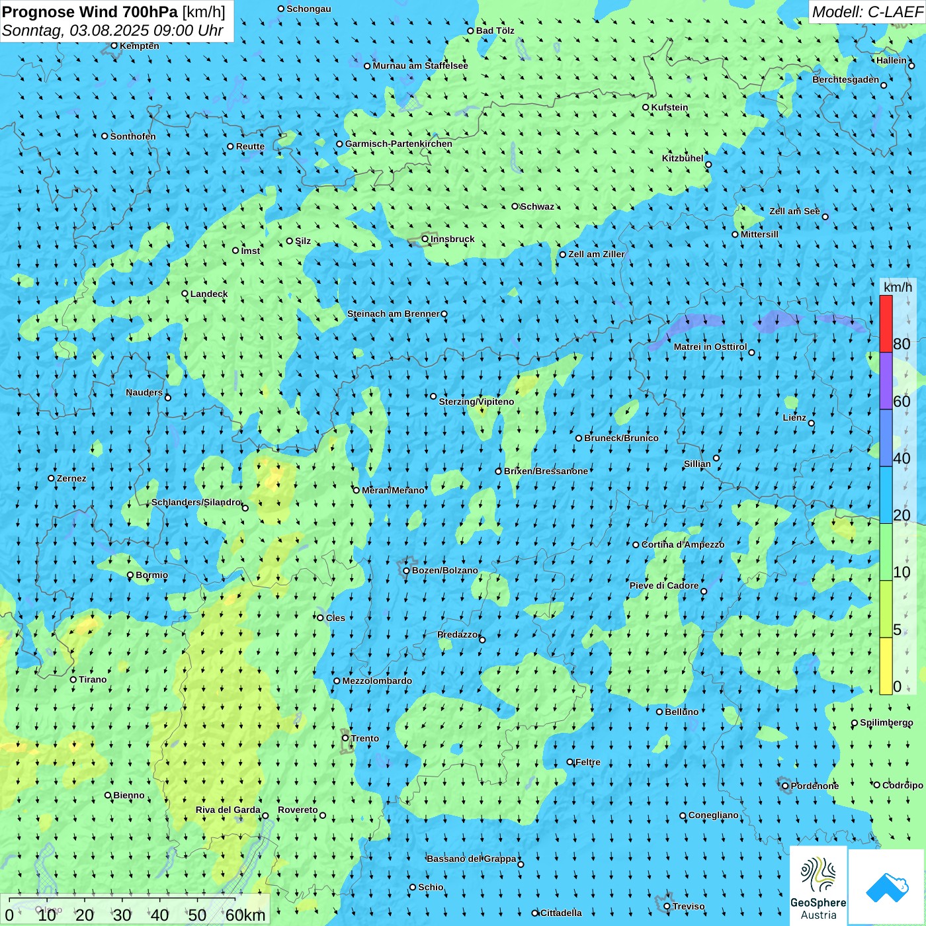Image resolution: width=926 pixels, height=926 pixels.
Task: Click the Belluno city marker dot
Action: pos(659,712)
